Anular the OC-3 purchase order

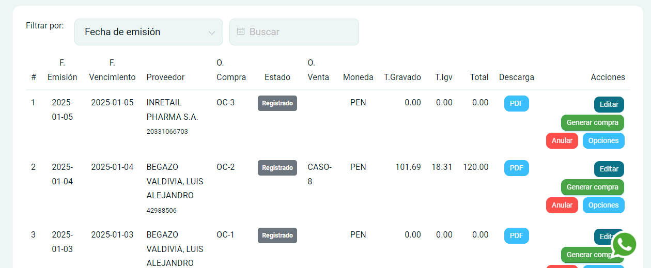(x=562, y=140)
